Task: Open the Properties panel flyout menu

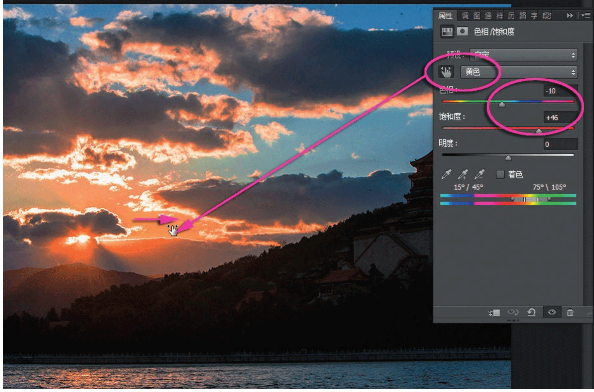Action: point(586,16)
